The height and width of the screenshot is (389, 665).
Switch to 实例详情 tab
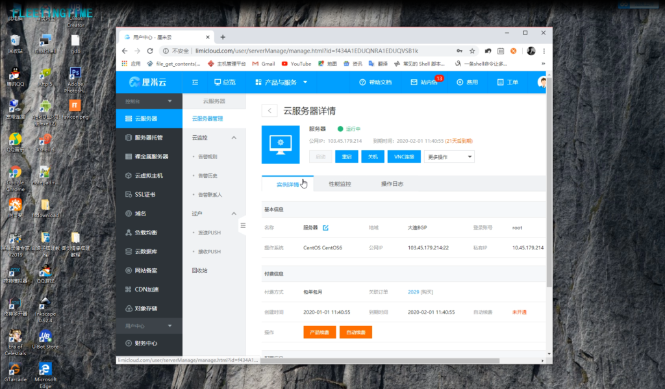pyautogui.click(x=288, y=184)
